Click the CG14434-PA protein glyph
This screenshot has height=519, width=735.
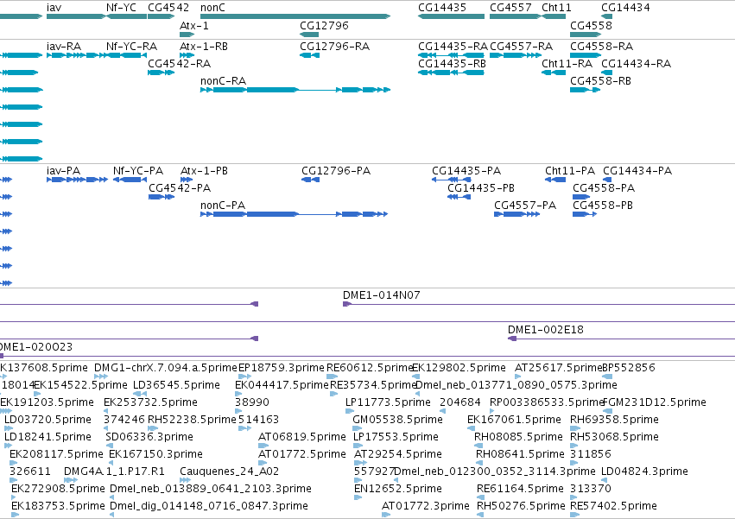pos(607,180)
